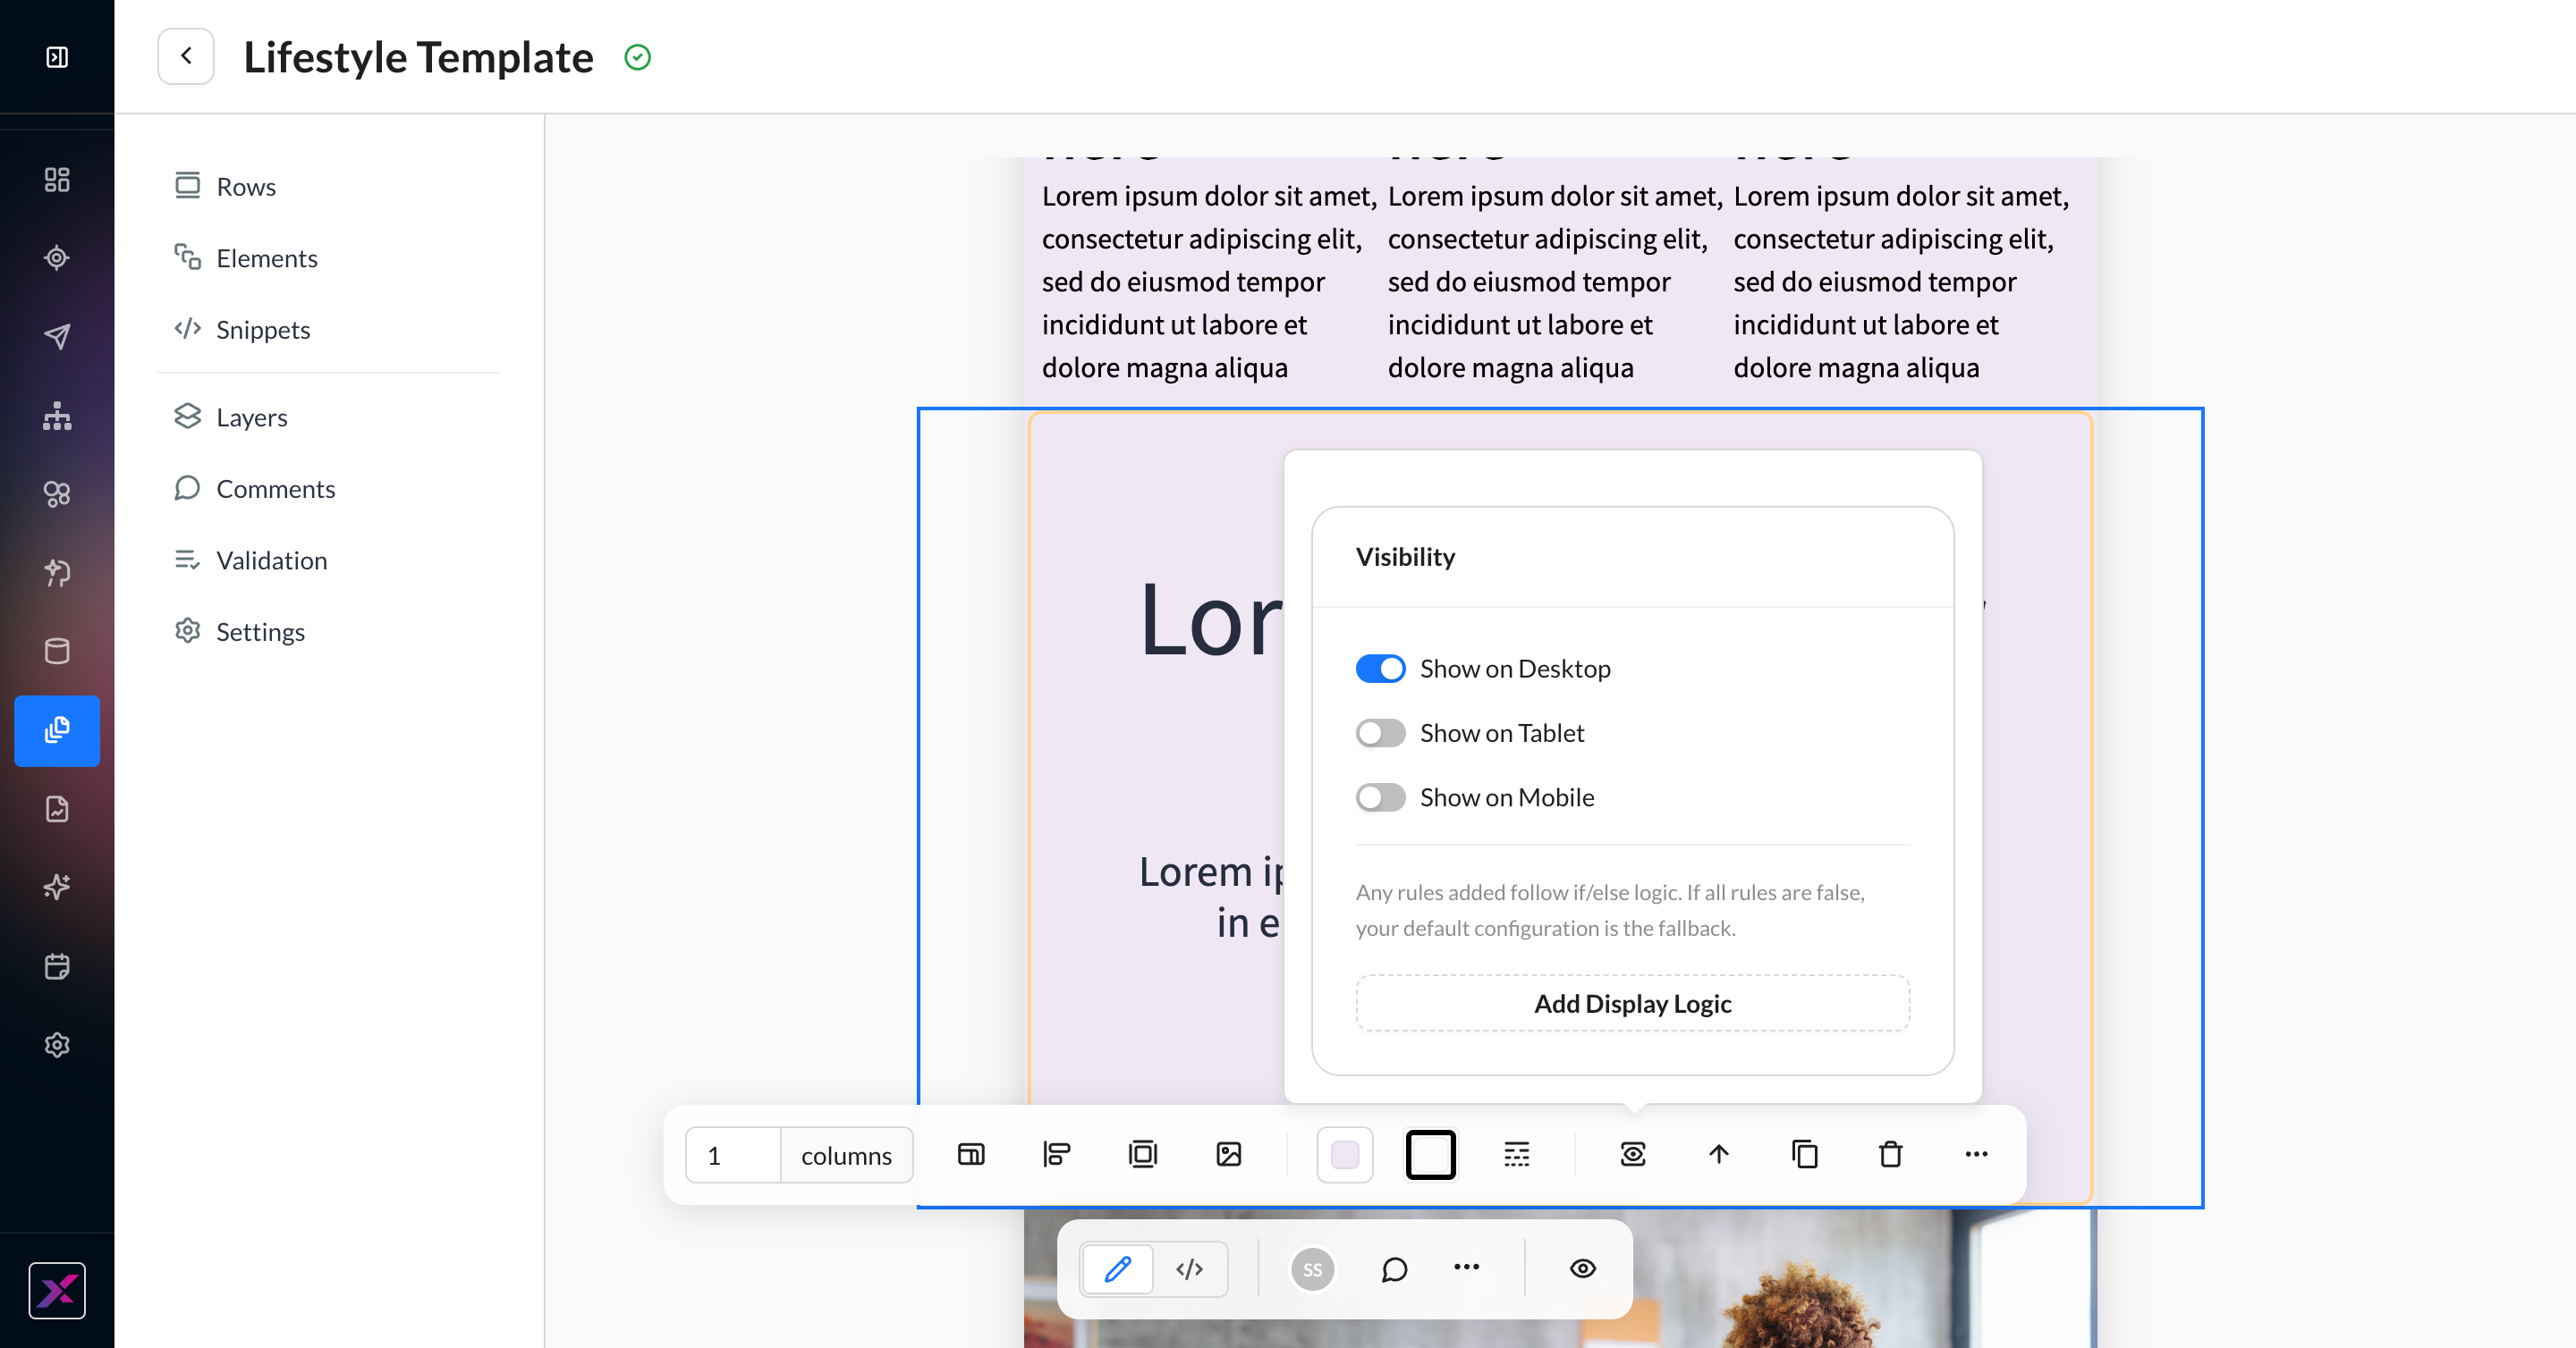Screen dimensions: 2576x1348
Task: Delete the row using trash icon
Action: [x=1890, y=1154]
